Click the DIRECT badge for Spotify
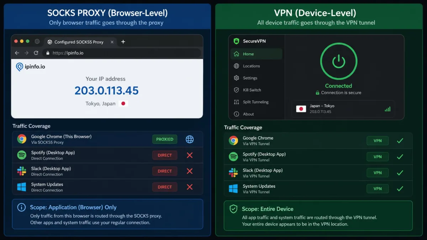The image size is (427, 240). (165, 155)
